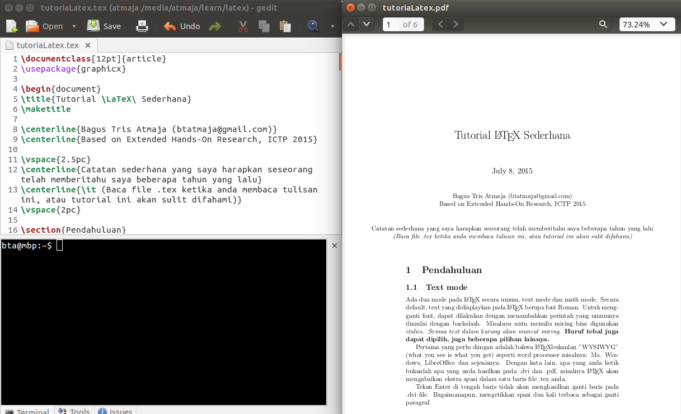681x414 pixels.
Task: Click \vspace{2pc} on line 14
Action: [50, 210]
